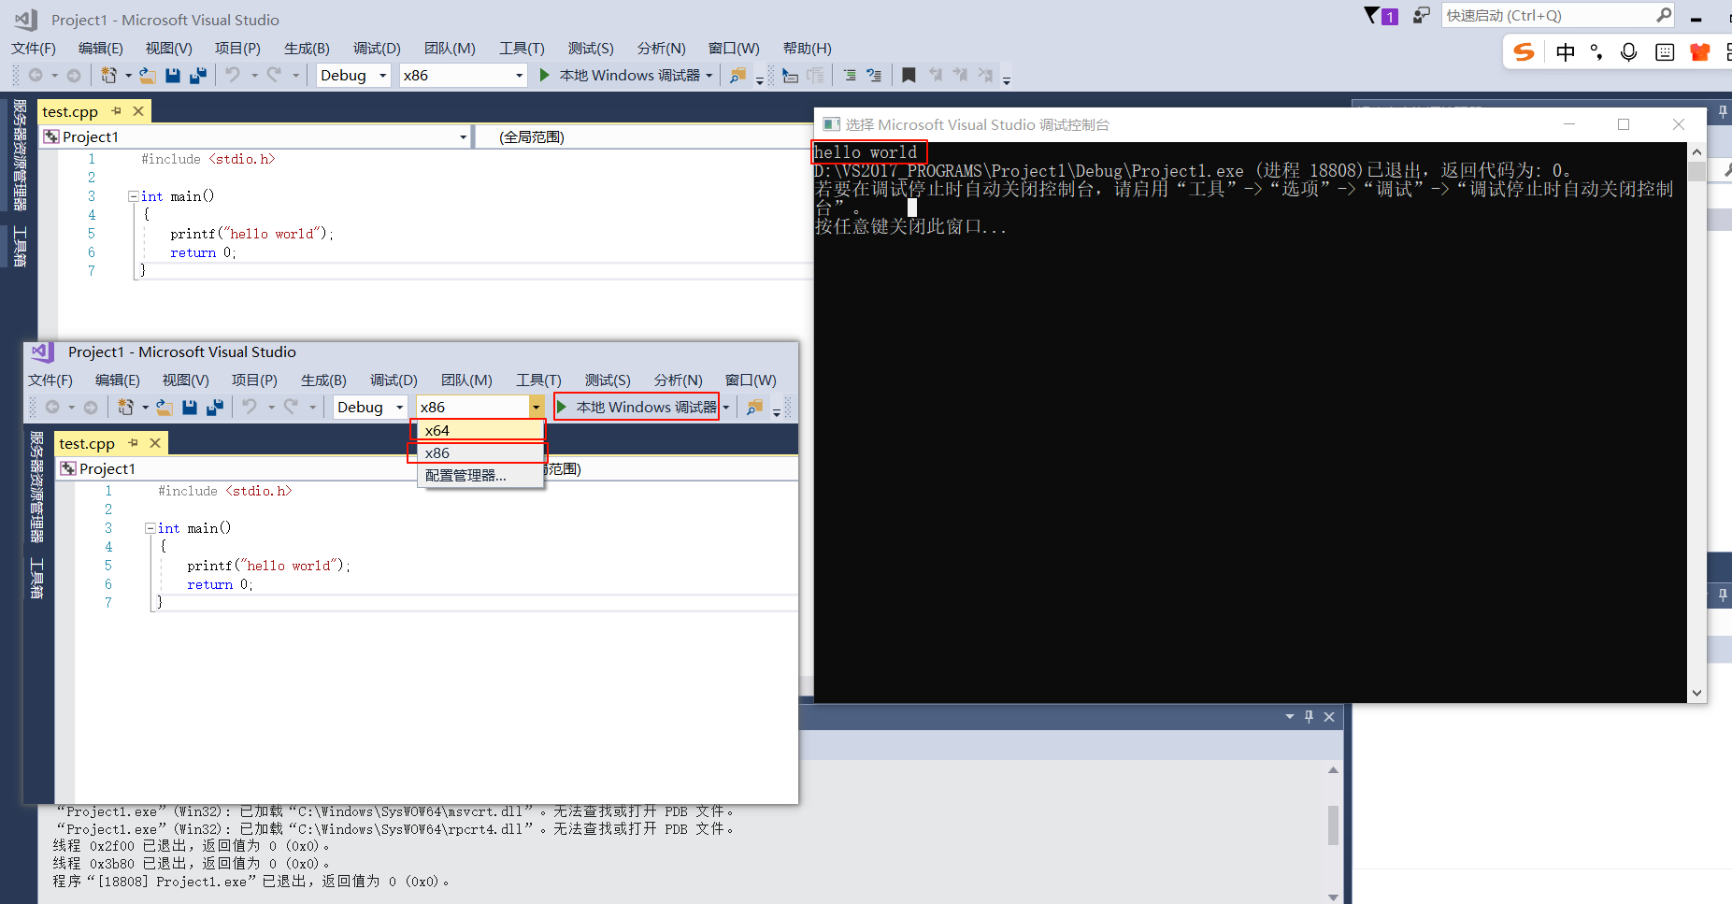This screenshot has height=904, width=1732.
Task: Close the top test.cpp tab
Action: [138, 111]
